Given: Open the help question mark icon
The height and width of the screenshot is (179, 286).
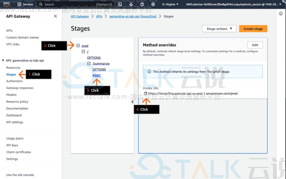Looking at the screenshot, I should click(142, 4).
